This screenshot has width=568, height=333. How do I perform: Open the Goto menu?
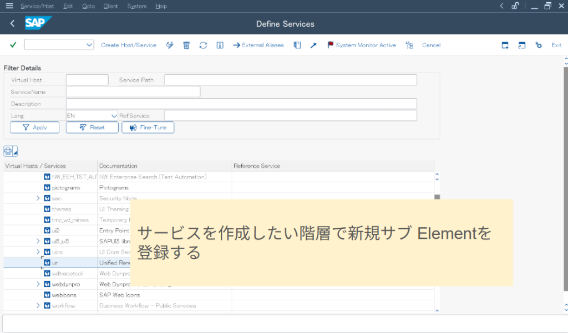click(88, 6)
